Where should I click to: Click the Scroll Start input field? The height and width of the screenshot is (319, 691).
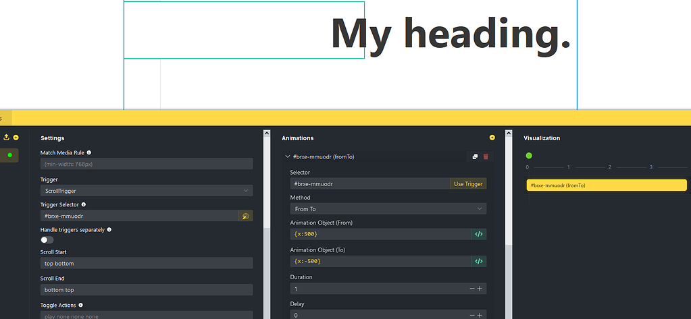(x=147, y=263)
